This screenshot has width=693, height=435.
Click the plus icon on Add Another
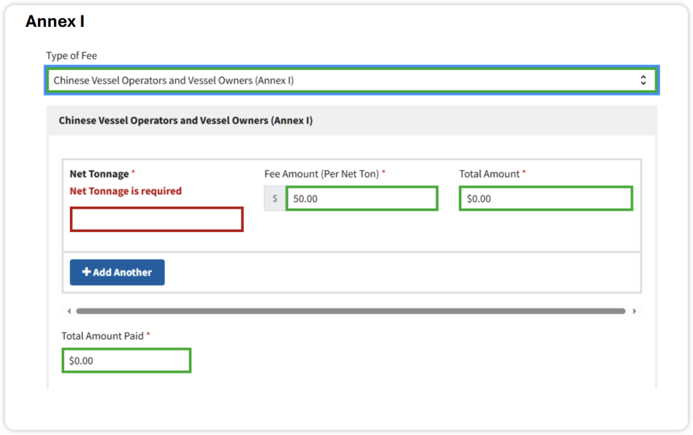pyautogui.click(x=87, y=272)
